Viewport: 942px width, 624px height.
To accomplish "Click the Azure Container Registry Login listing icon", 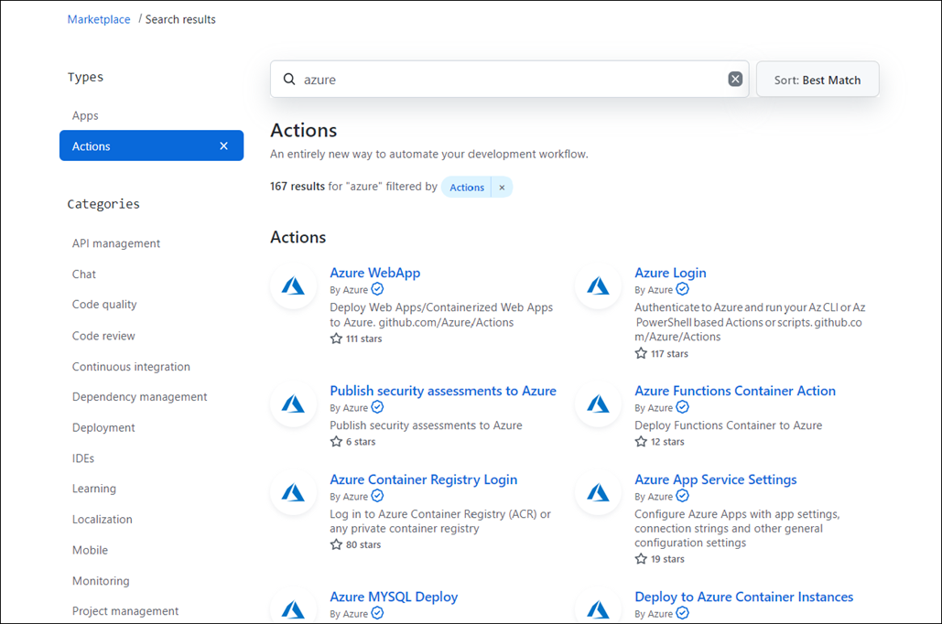I will [293, 492].
